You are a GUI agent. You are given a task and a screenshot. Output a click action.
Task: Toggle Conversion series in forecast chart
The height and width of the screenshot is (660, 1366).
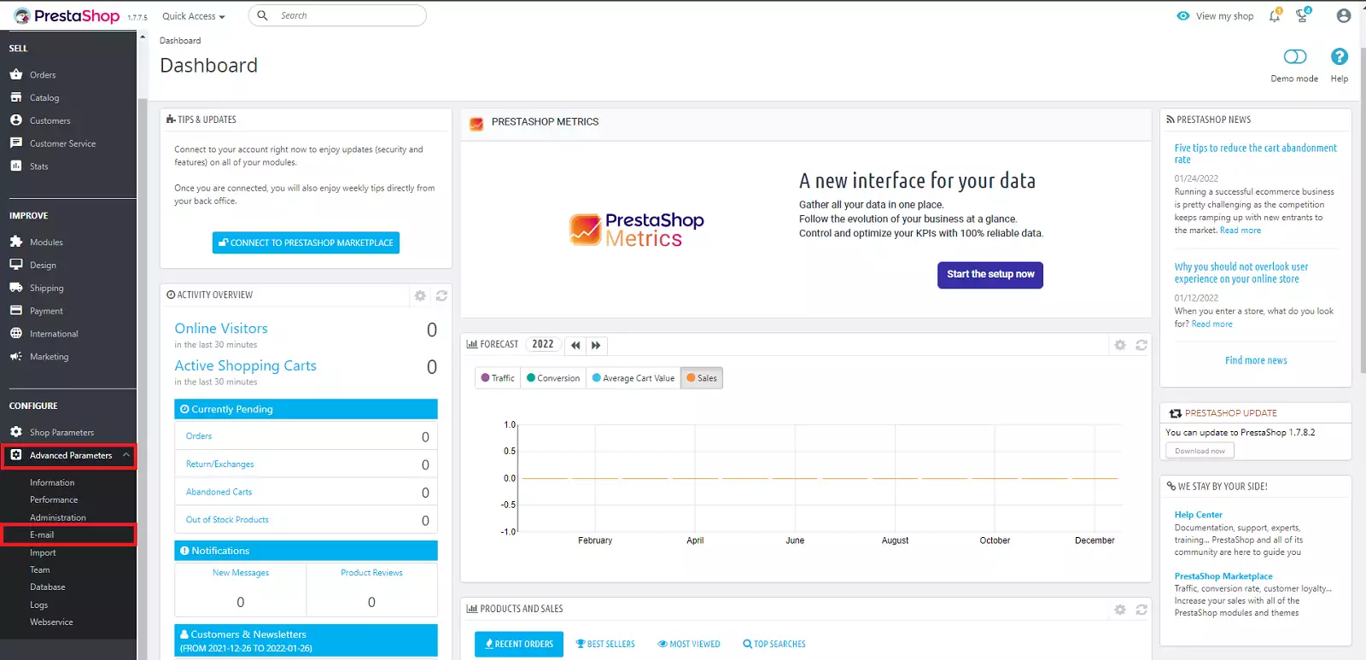click(x=553, y=378)
